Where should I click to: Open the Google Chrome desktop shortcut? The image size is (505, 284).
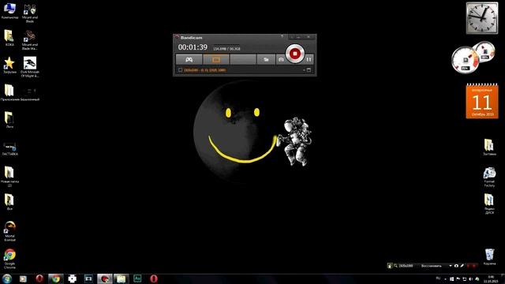(9, 259)
